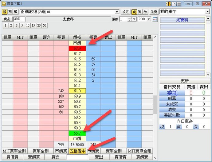
Task: Select quantity preset 50 button
Action: tap(45, 25)
